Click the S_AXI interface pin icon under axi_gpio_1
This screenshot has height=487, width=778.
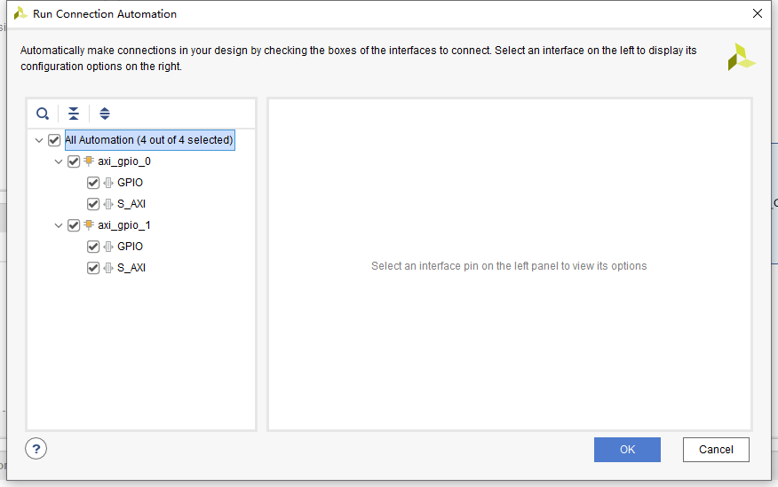(x=108, y=268)
